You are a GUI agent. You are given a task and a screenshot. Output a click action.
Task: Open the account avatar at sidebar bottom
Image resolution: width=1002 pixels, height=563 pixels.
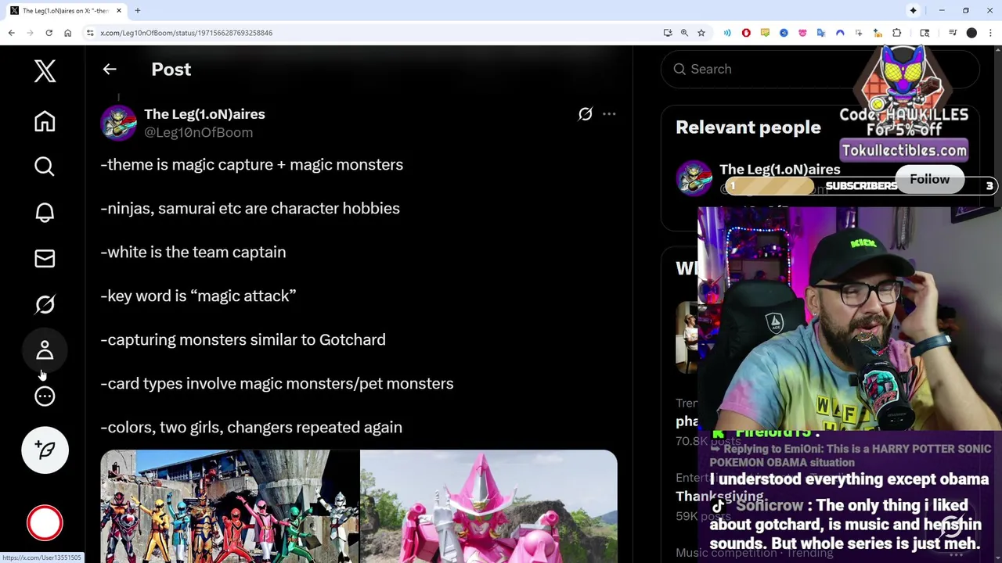(45, 523)
